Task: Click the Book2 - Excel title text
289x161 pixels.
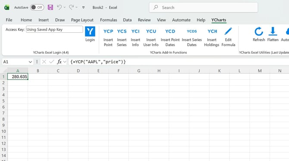Action: [105, 8]
